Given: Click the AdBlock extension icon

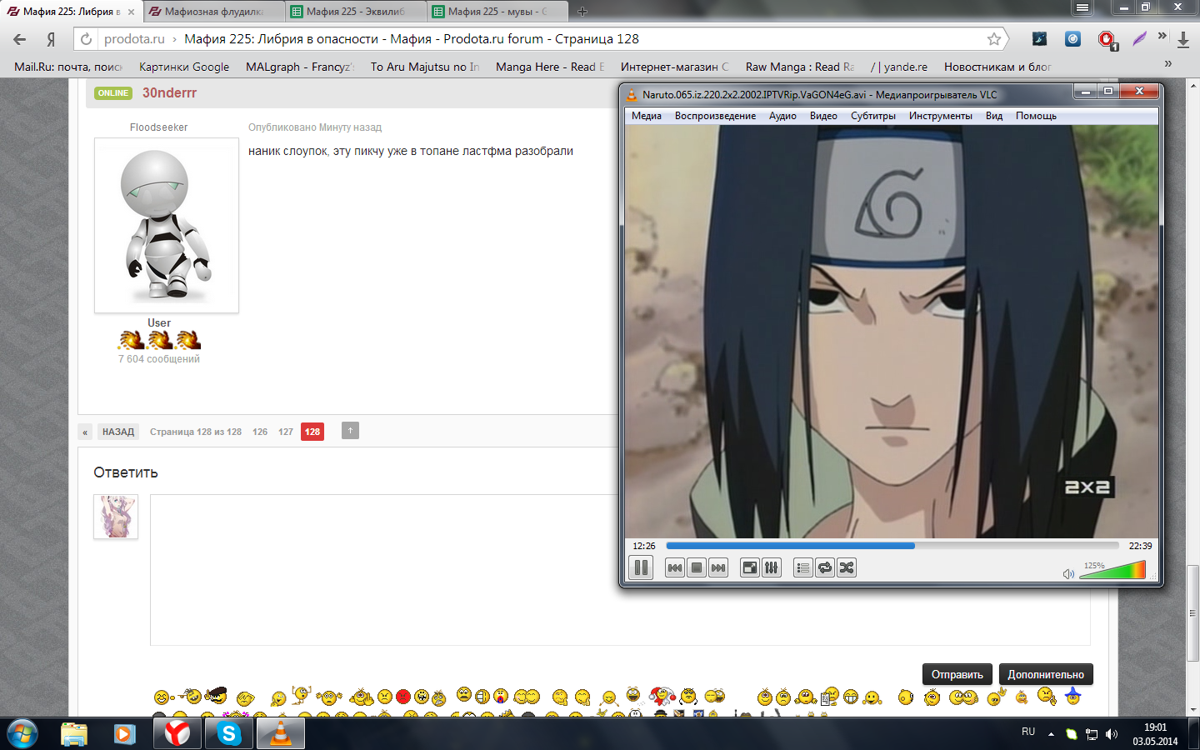Looking at the screenshot, I should (1106, 39).
